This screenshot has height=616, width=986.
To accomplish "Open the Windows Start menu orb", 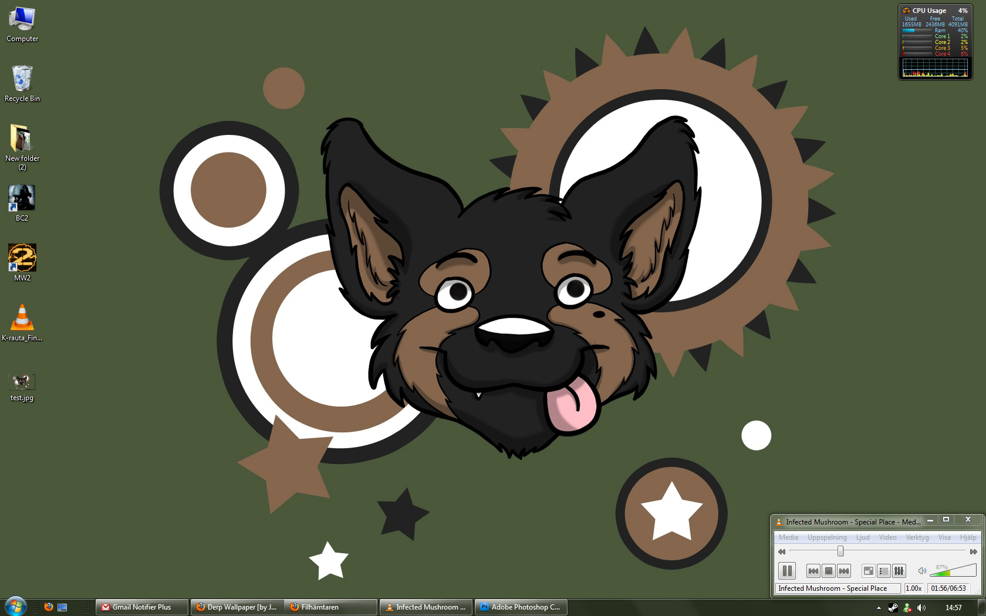I will coord(15,606).
